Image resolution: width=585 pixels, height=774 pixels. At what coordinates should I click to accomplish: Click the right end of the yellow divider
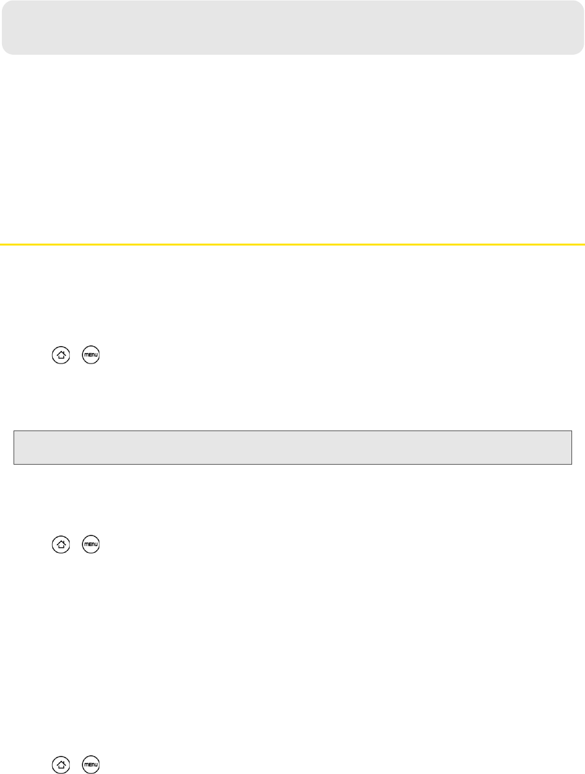582,244
